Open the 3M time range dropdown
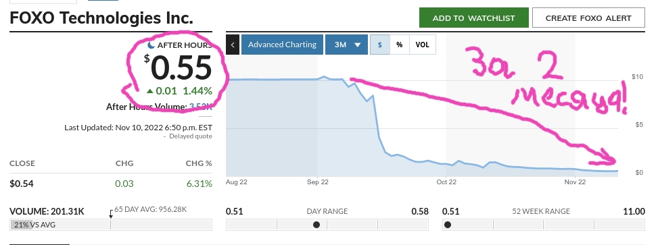 tap(347, 45)
